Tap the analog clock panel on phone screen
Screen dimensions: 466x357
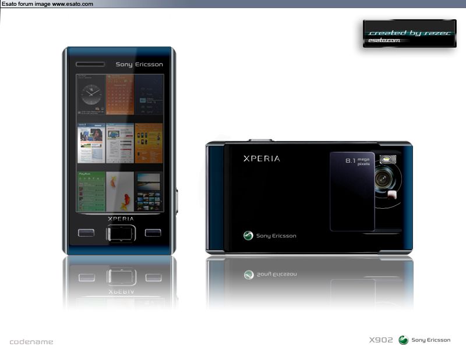pos(90,94)
